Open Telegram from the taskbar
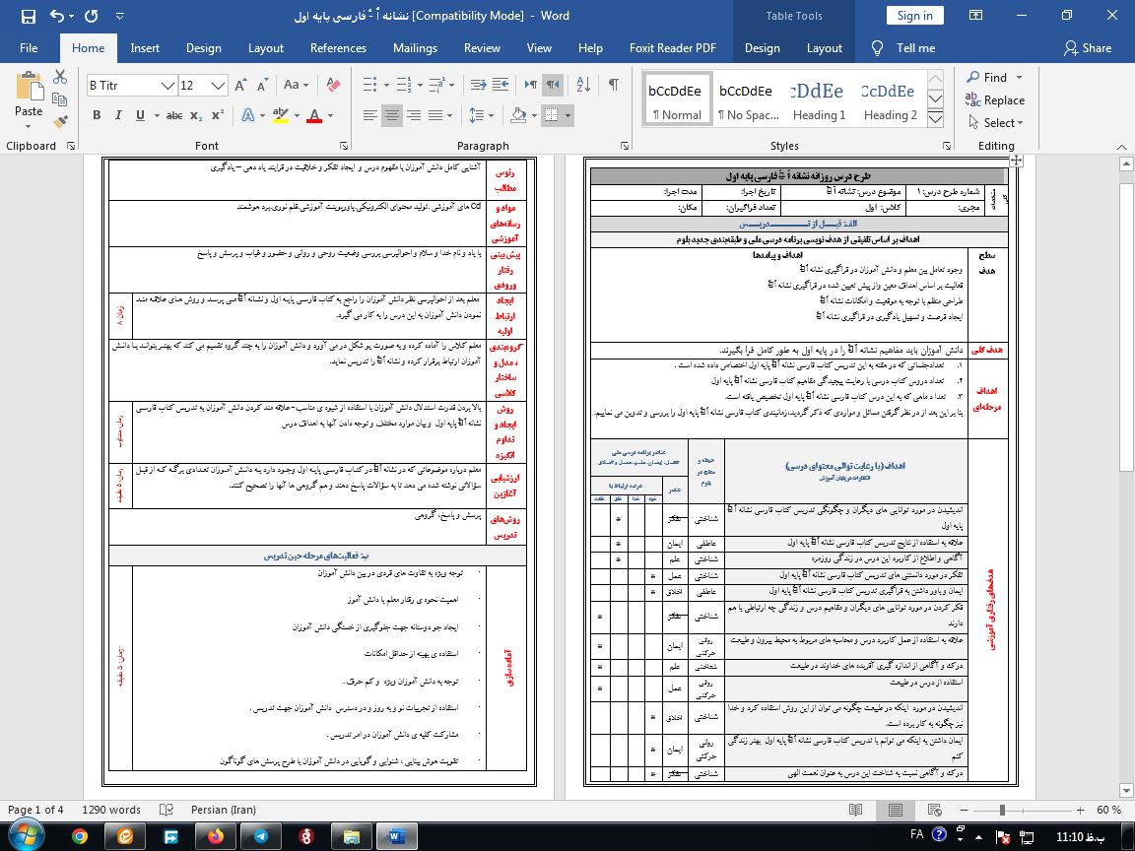The image size is (1135, 851). click(x=260, y=835)
